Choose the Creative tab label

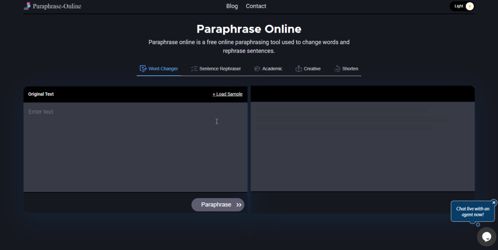pyautogui.click(x=312, y=69)
